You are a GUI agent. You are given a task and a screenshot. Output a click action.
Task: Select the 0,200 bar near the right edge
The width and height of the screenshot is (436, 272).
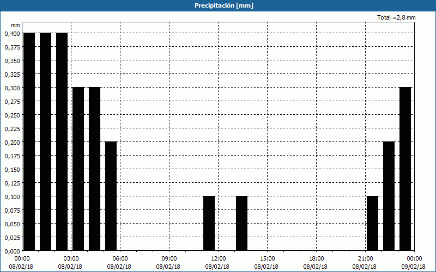tap(389, 196)
